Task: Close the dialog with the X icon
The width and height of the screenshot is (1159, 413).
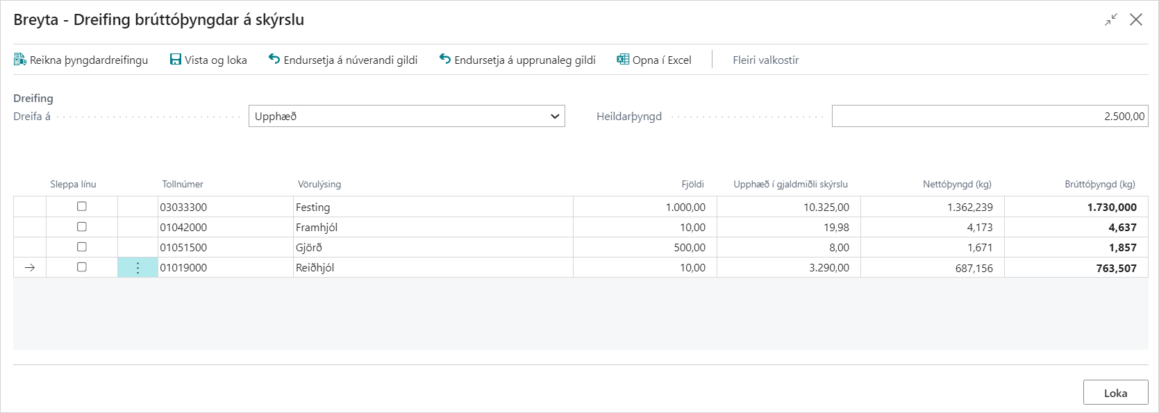Action: pyautogui.click(x=1136, y=19)
